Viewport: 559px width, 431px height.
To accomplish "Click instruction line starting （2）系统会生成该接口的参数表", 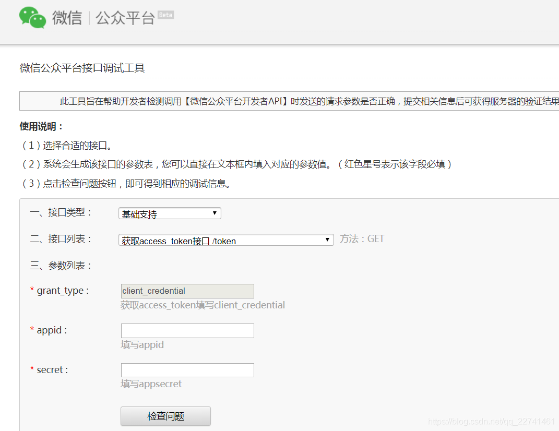I will click(237, 164).
